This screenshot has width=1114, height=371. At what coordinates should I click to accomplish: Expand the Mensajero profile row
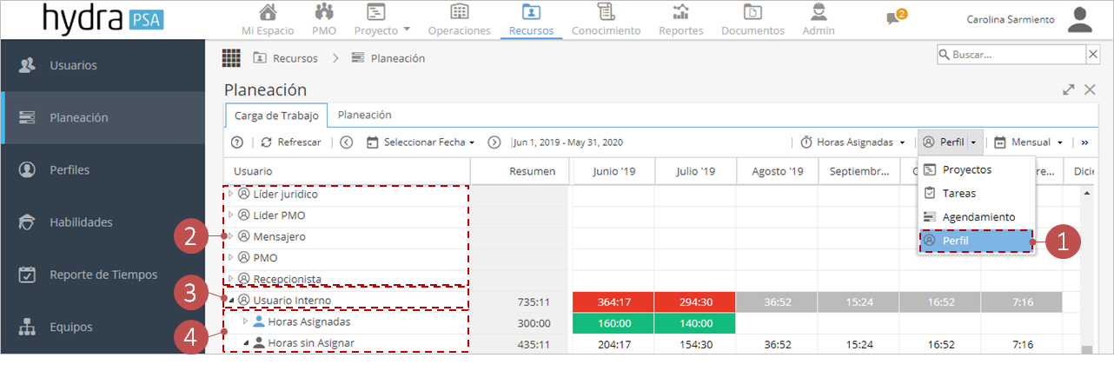231,236
